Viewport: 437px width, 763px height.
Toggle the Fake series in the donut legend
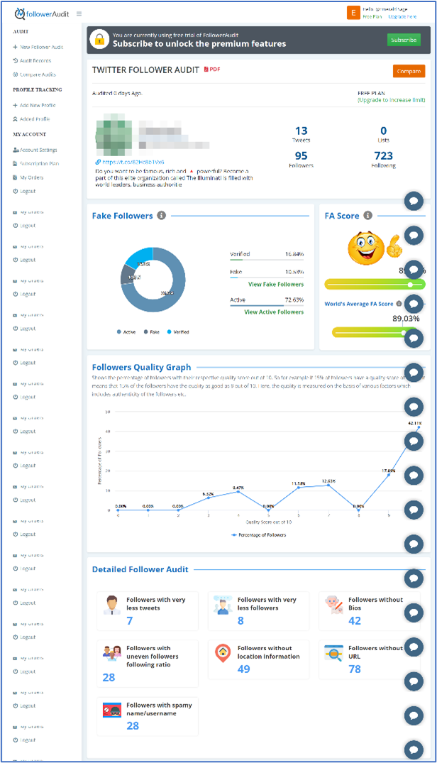point(152,332)
